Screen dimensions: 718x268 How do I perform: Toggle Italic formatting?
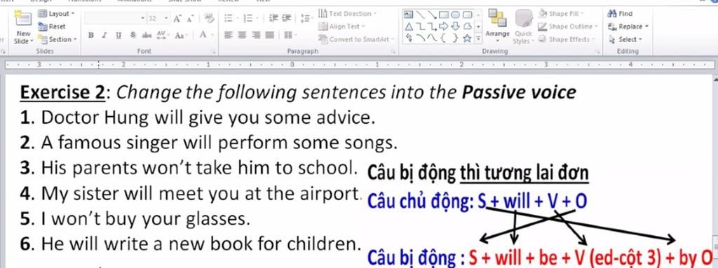104,35
